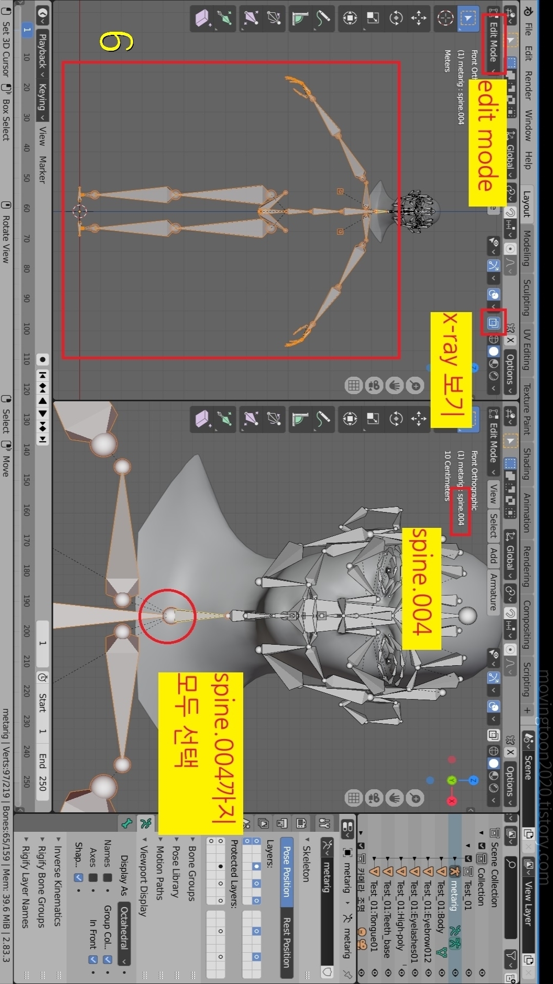Jump to the timeline end frame

pyautogui.click(x=43, y=439)
